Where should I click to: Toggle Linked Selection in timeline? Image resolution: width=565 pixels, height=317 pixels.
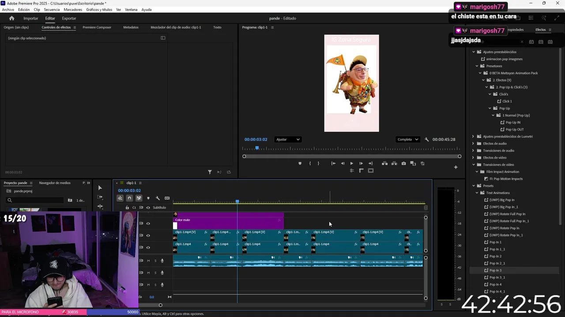pos(139,198)
